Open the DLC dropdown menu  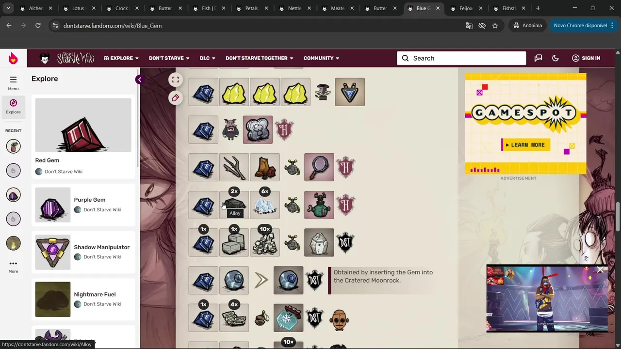208,58
